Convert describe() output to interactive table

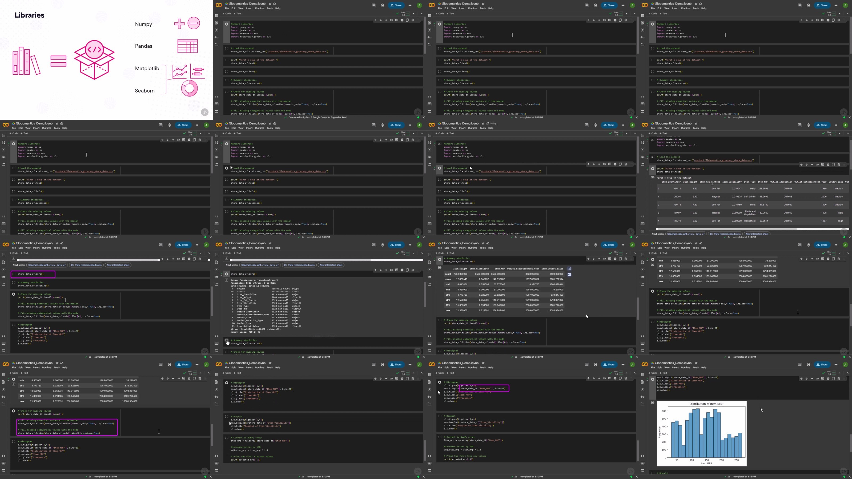569,269
